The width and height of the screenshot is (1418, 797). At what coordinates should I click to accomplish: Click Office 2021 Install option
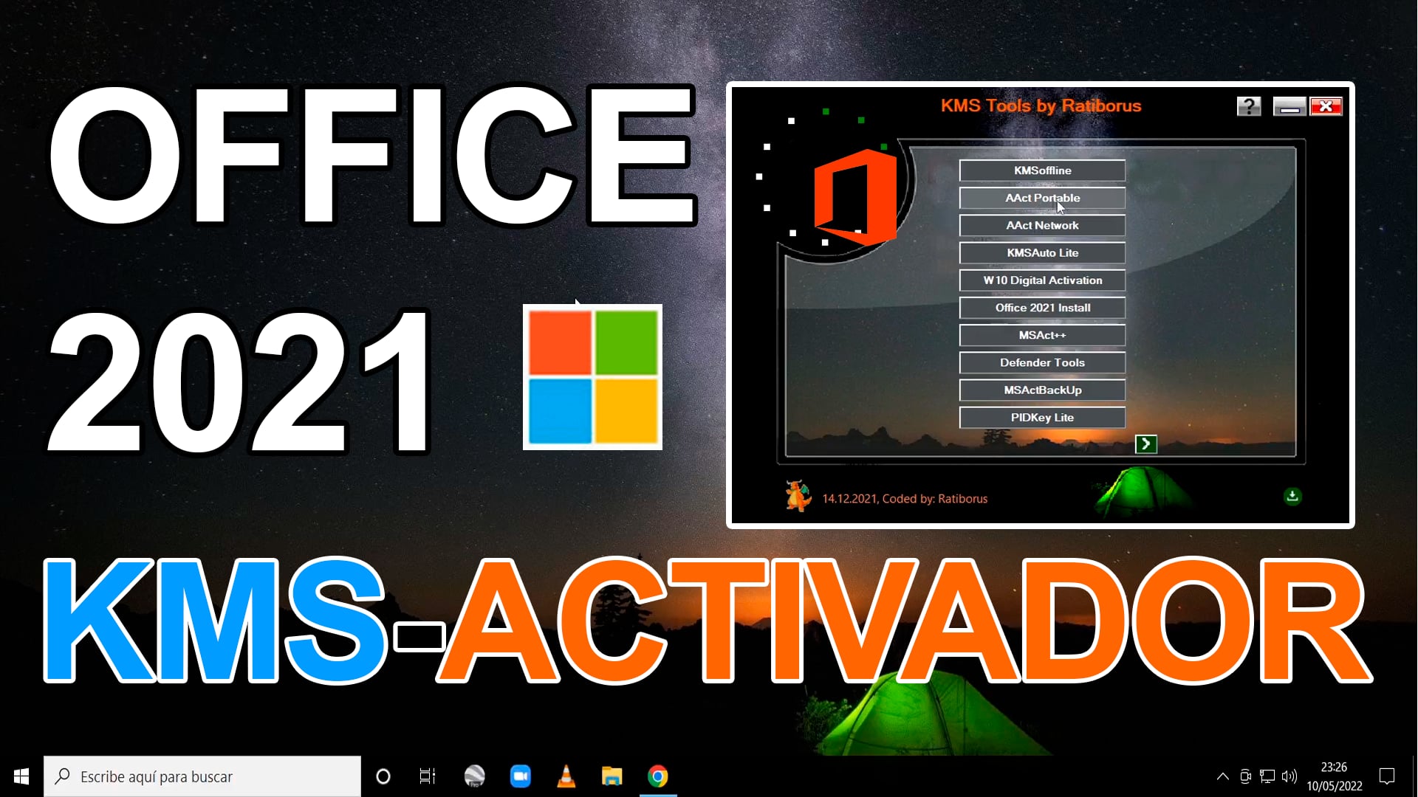point(1041,308)
